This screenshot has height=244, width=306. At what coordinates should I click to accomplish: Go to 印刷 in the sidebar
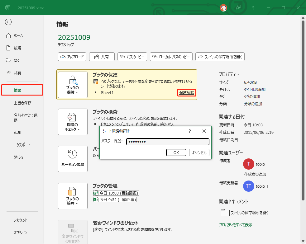[x=17, y=132]
